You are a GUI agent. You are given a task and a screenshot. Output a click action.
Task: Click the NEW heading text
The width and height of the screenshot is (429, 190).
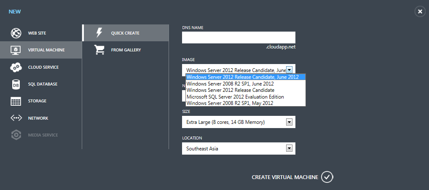(x=15, y=12)
